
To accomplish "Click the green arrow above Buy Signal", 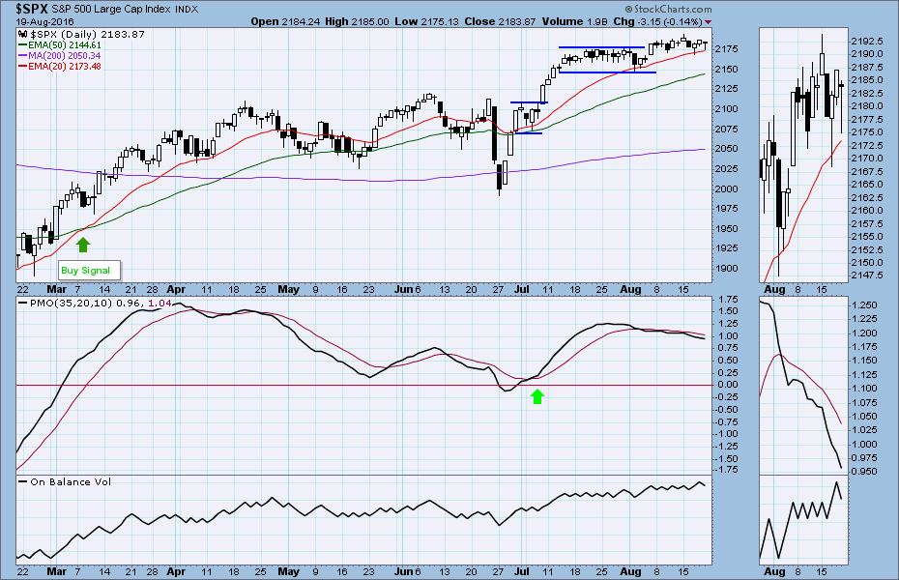I will coord(83,246).
